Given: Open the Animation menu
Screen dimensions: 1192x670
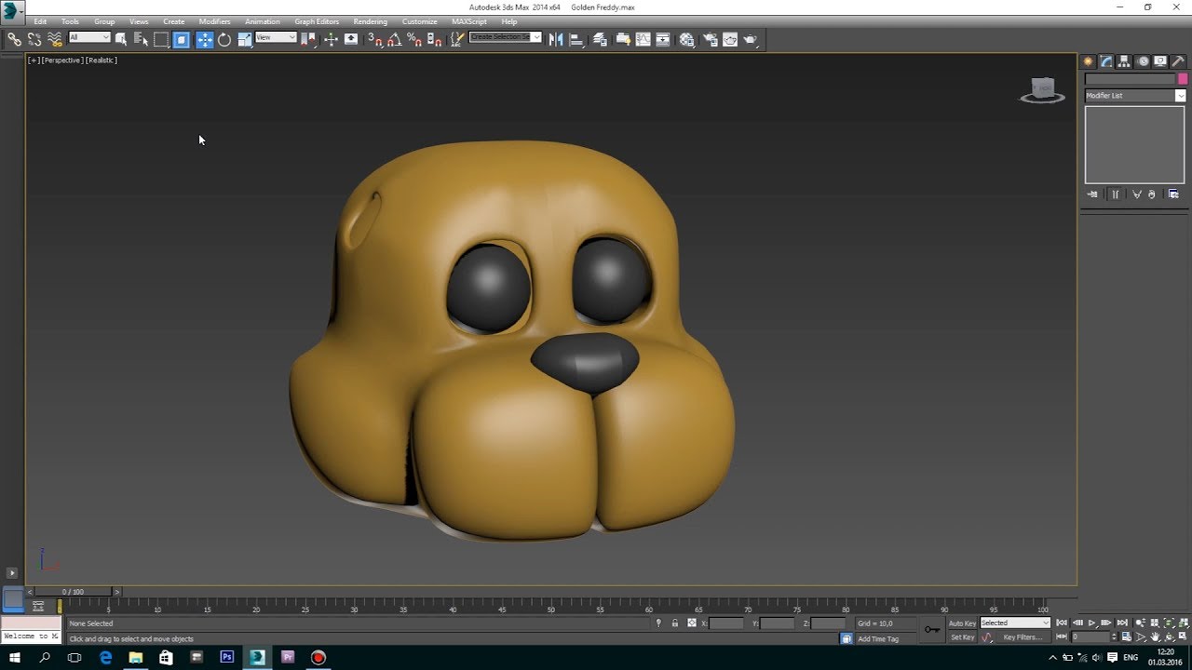Looking at the screenshot, I should point(263,21).
